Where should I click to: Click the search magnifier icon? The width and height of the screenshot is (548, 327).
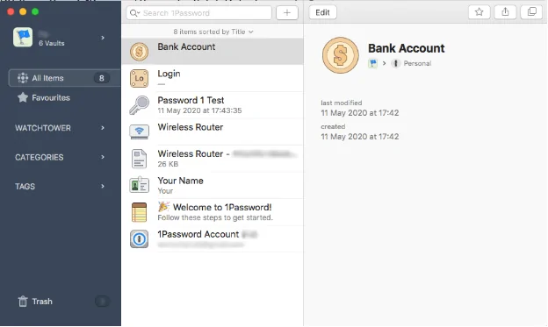tap(134, 13)
